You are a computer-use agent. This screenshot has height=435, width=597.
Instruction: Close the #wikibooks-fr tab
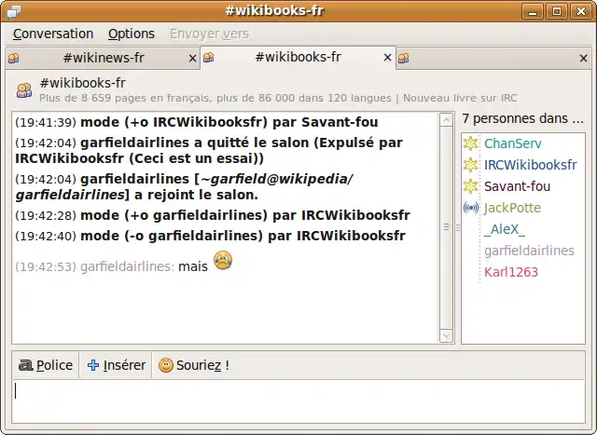(x=387, y=59)
